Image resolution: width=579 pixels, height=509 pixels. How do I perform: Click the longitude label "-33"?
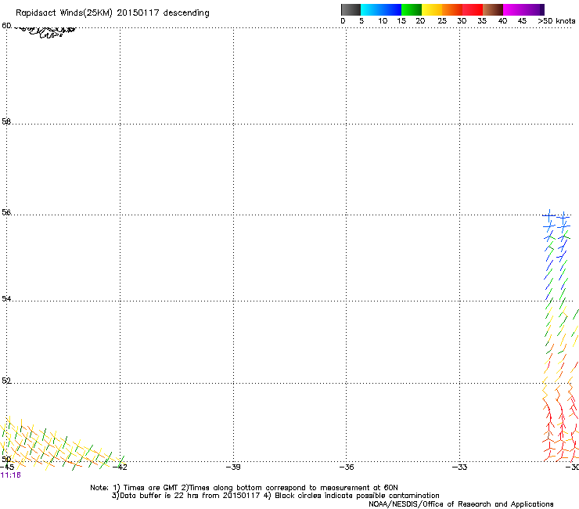tap(460, 467)
